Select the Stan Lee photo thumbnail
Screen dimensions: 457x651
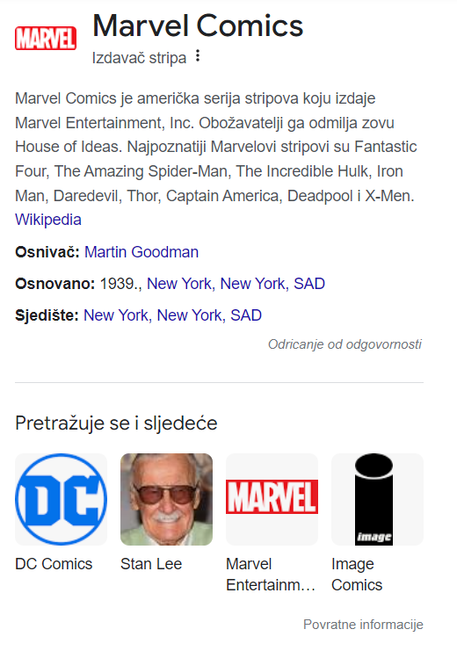[167, 499]
